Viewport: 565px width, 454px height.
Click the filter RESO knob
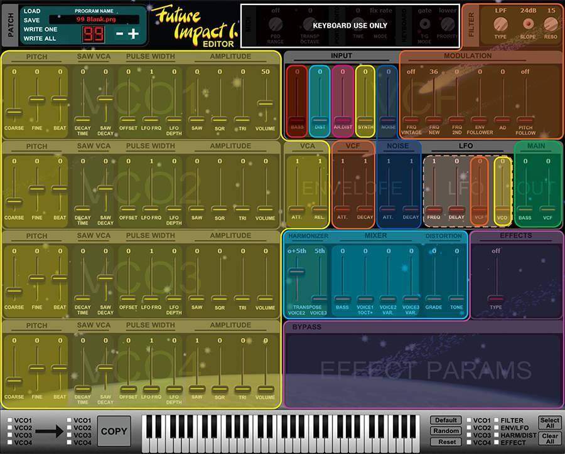click(551, 24)
